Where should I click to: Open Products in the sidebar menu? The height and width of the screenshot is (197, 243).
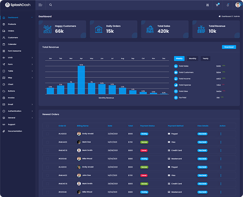[12, 24]
